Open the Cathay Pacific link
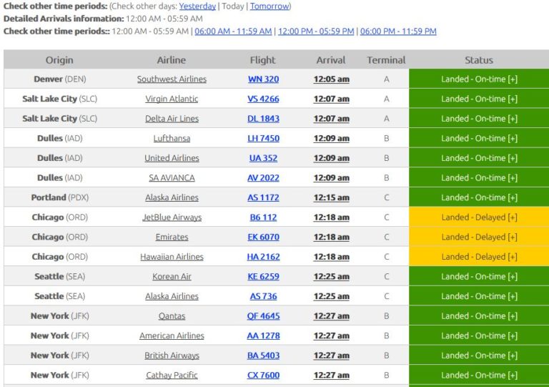This screenshot has height=387, width=549. [172, 375]
